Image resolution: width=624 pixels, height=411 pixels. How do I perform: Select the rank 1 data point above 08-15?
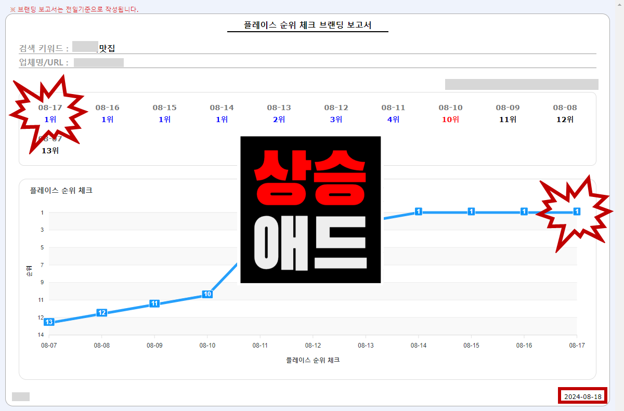tap(471, 211)
